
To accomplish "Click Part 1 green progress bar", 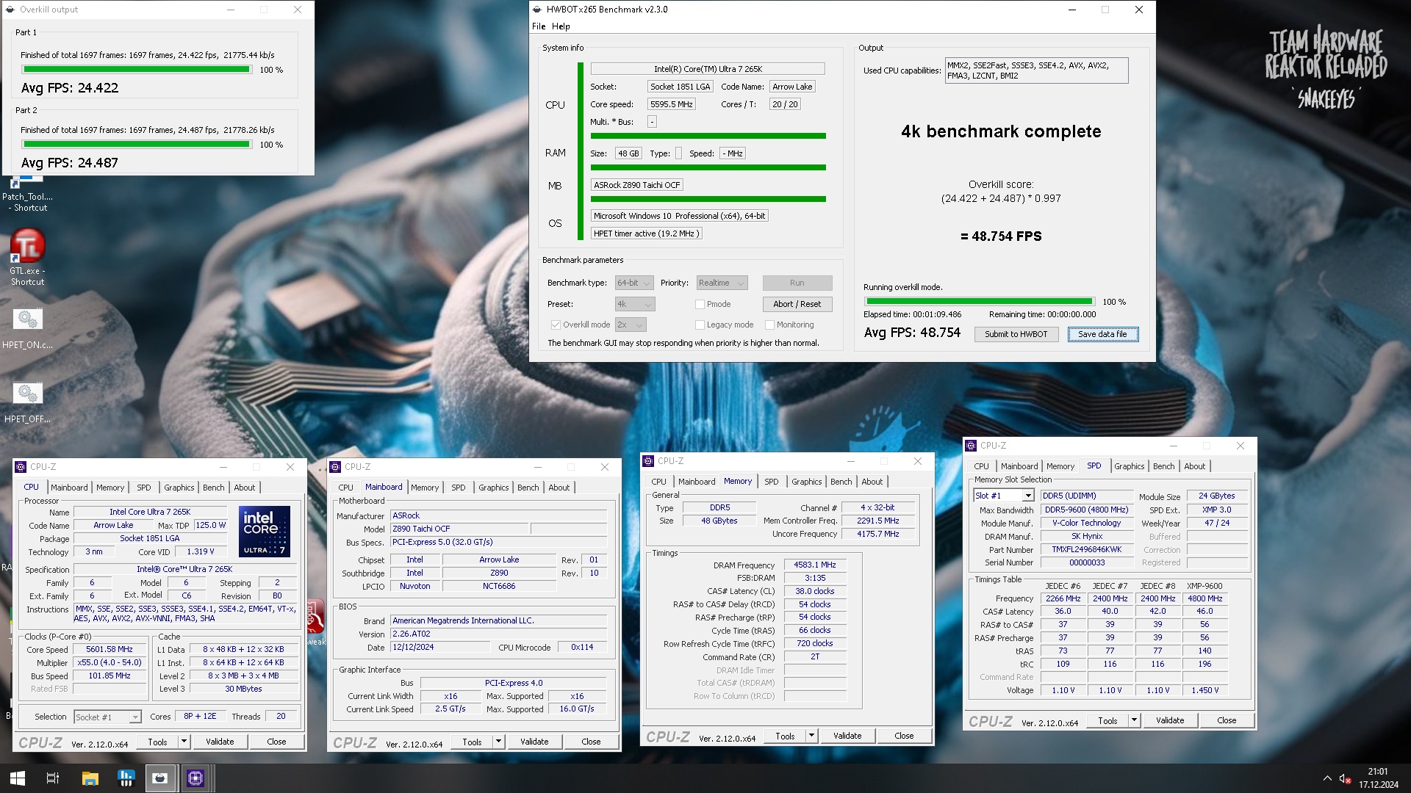I will coord(136,70).
